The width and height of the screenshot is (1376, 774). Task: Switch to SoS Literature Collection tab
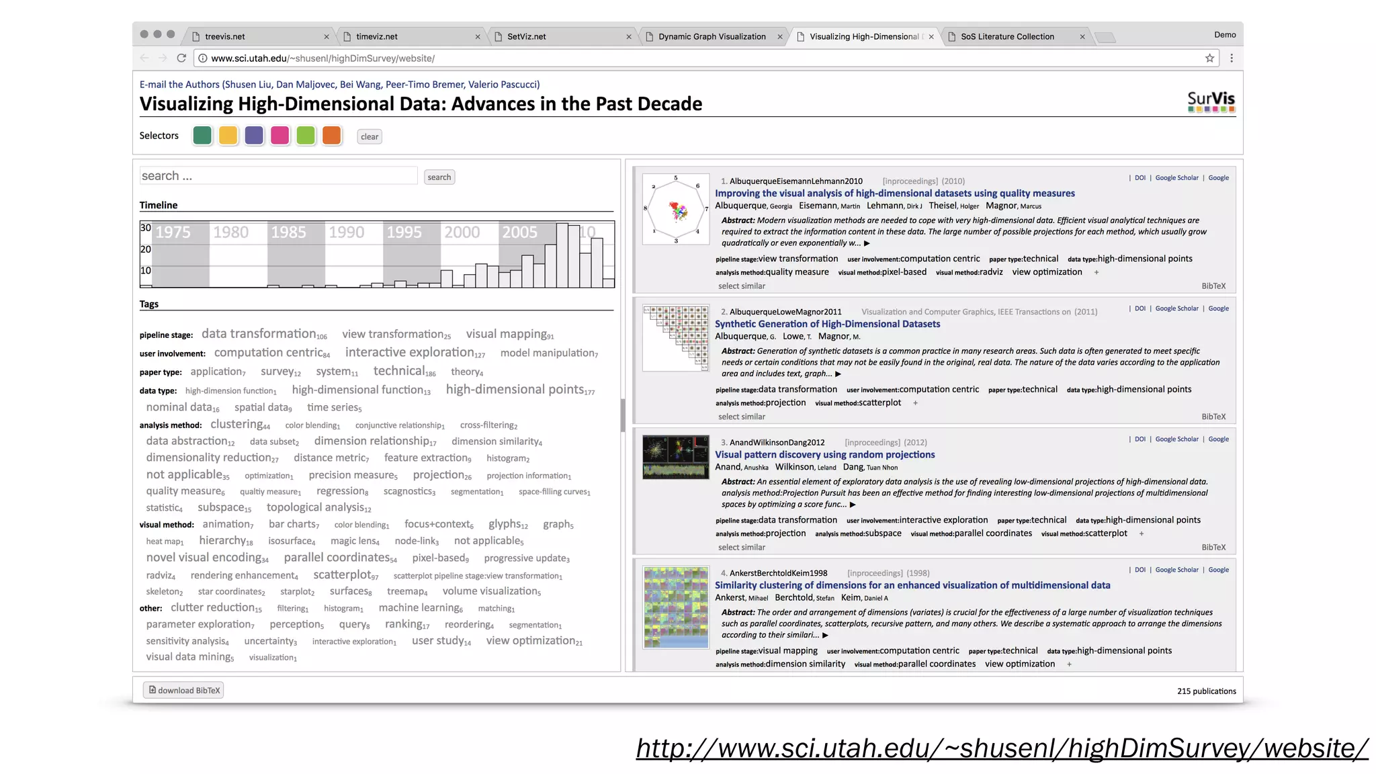[x=1007, y=37]
